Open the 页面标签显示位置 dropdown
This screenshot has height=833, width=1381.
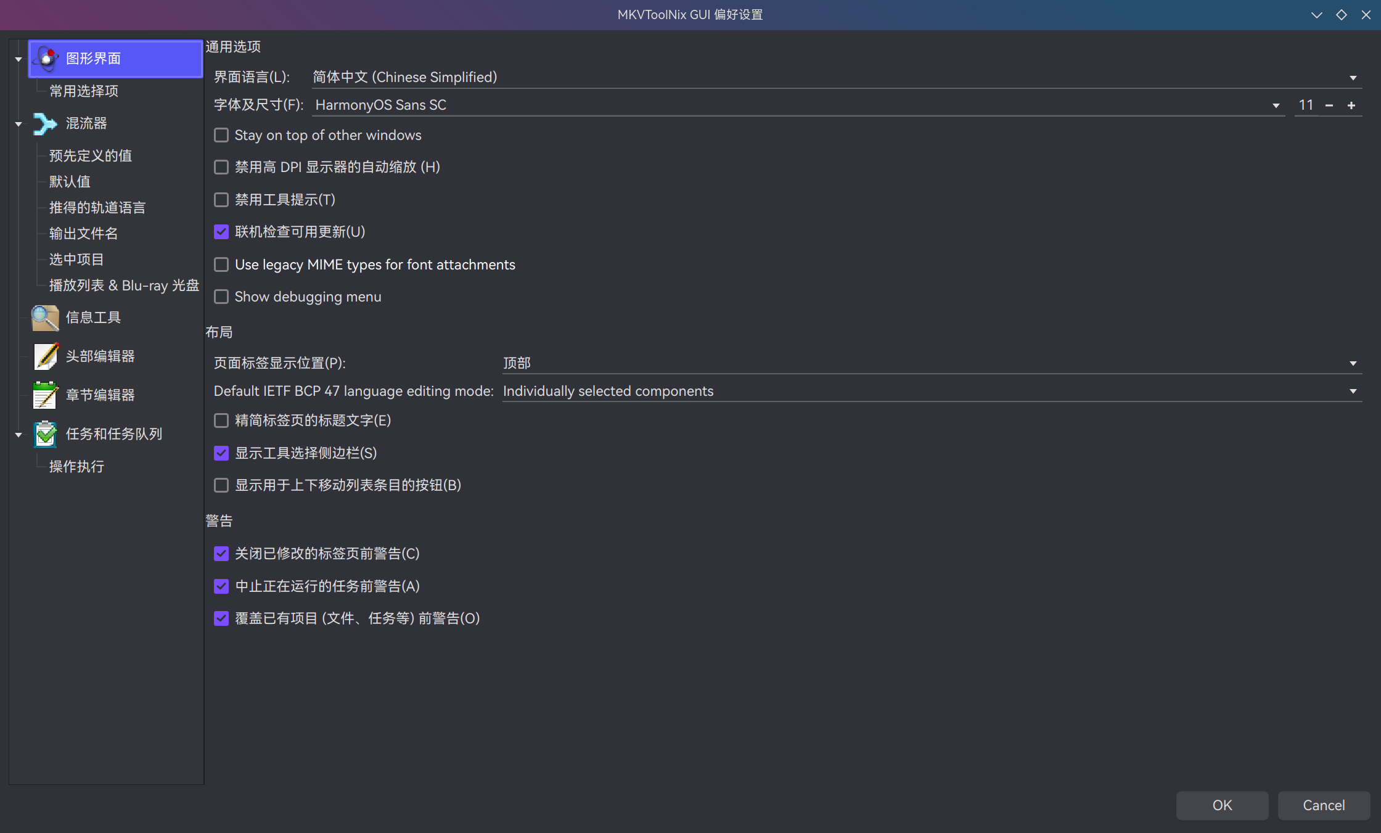[1353, 363]
